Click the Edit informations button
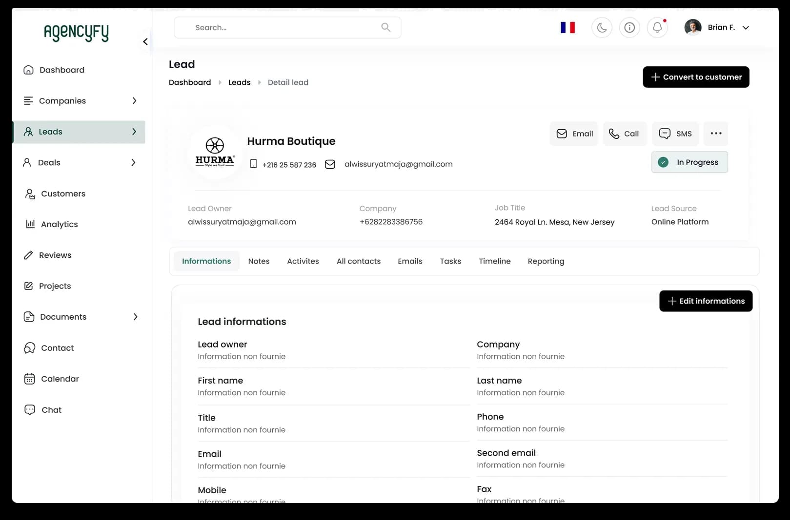 coord(705,301)
